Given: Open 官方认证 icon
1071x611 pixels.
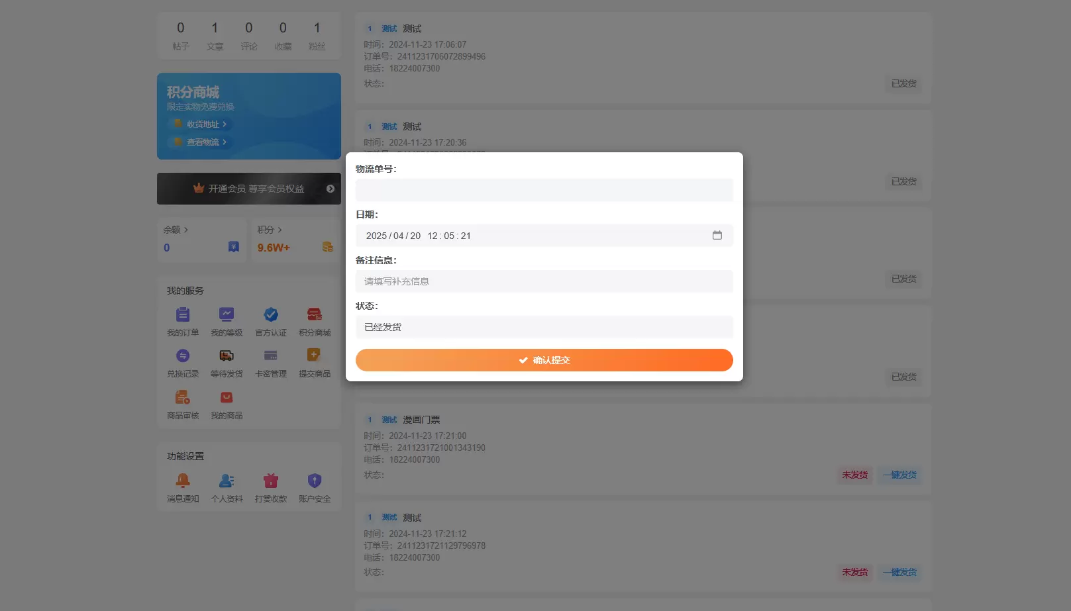Looking at the screenshot, I should tap(271, 315).
